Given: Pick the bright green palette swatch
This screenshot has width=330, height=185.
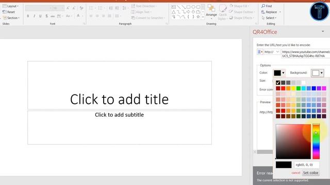Looking at the screenshot, I should coord(299,88).
